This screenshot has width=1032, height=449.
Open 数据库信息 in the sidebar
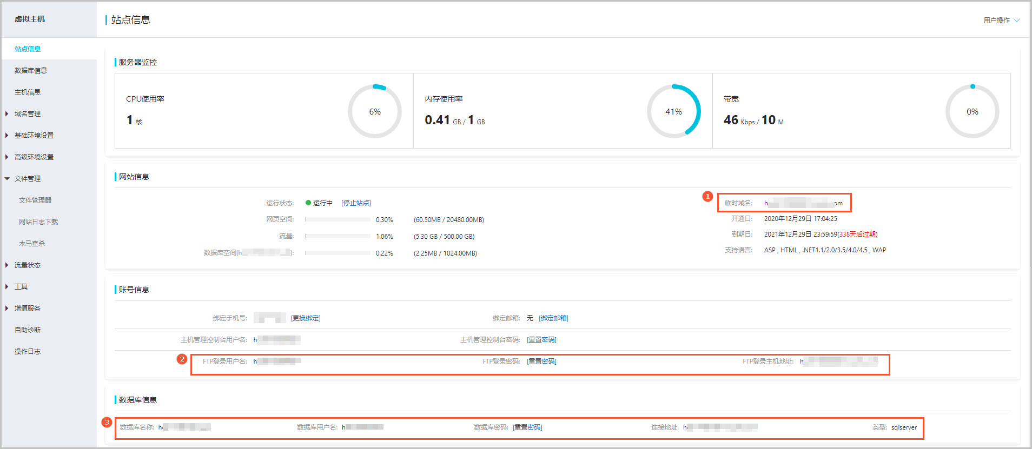(31, 70)
